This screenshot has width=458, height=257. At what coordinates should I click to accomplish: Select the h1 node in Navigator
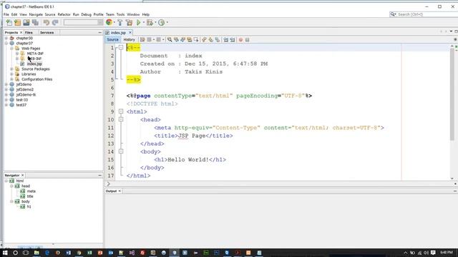click(x=29, y=206)
